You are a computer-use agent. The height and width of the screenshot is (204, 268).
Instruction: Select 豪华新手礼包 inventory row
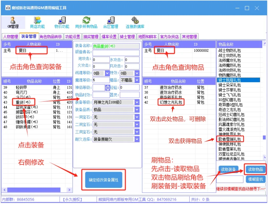tap(179, 97)
